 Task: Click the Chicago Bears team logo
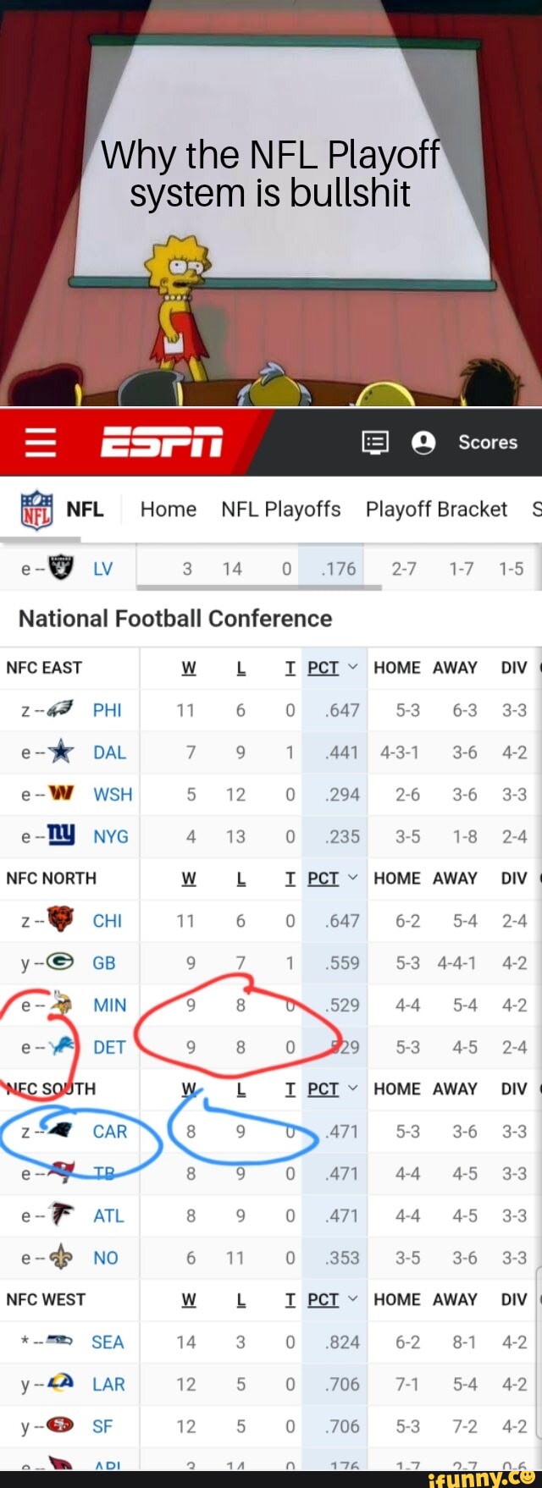click(x=60, y=919)
